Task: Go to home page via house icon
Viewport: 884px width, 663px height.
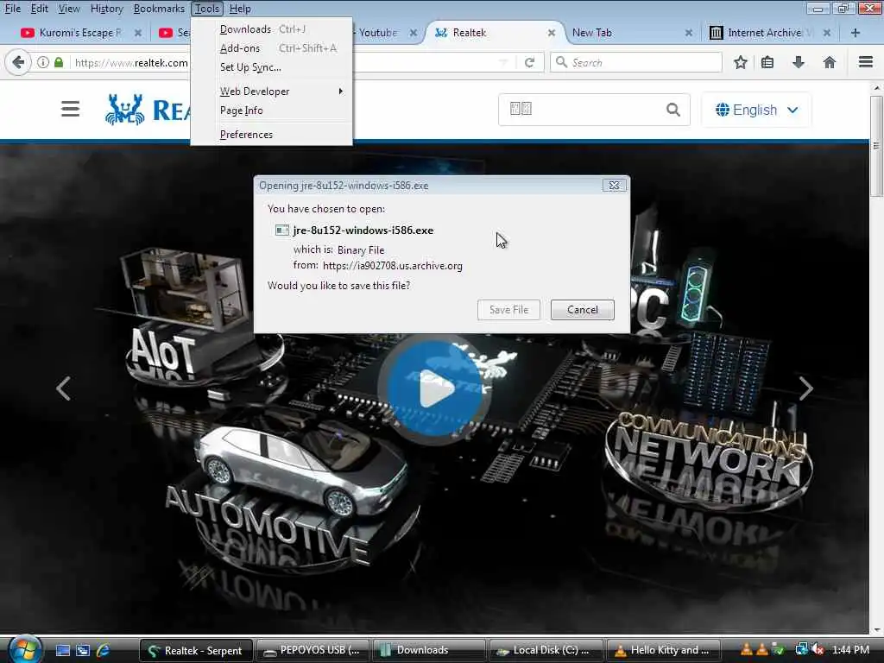Action: pos(829,62)
